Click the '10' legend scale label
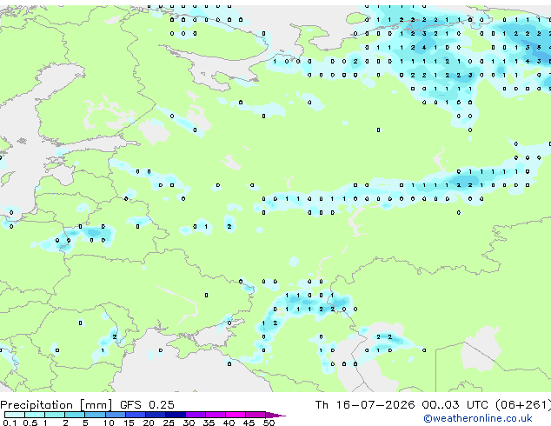This screenshot has height=426, width=551. (x=109, y=423)
